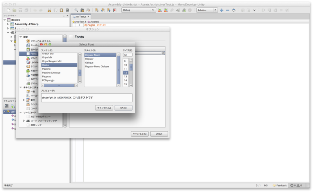
Task: Collapse the 設定 section in options tree
Action: 21,37
